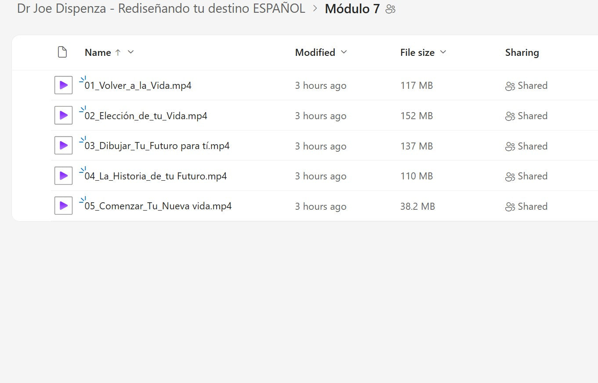The height and width of the screenshot is (383, 598).
Task: Click the video icon for 02_Elección_de_tu_Vida.mp4
Action: click(x=63, y=116)
